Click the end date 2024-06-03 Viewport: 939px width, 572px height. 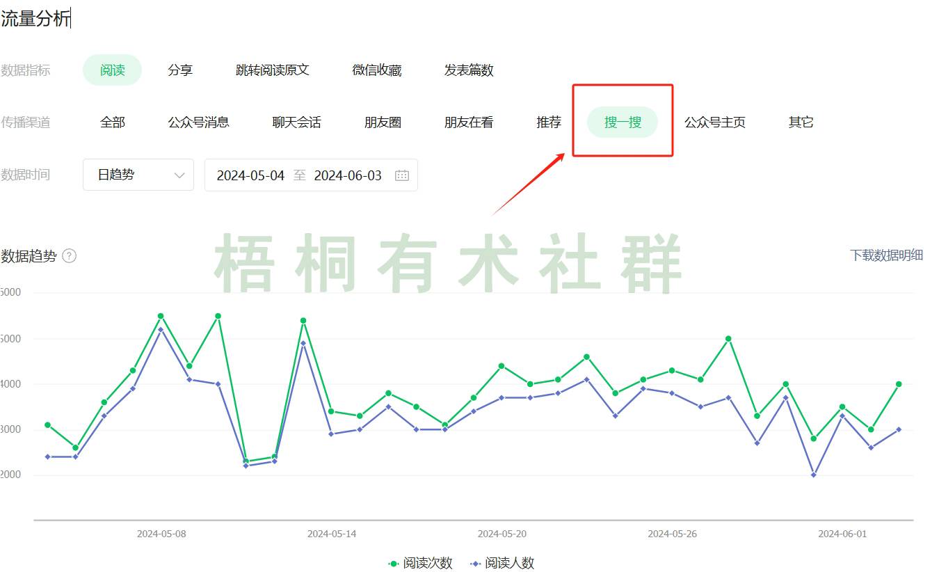tap(348, 175)
